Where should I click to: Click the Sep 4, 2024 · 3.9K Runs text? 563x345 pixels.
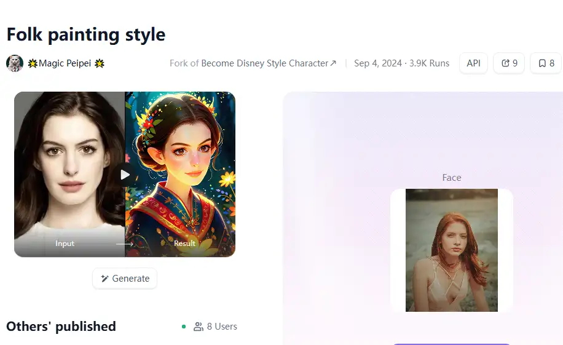[401, 63]
